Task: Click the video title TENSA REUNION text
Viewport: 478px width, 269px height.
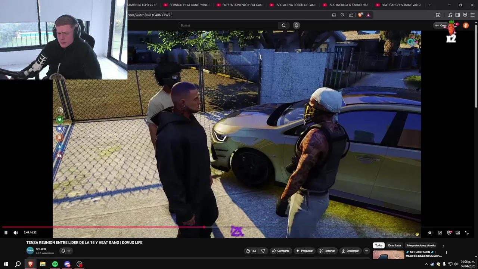Action: (x=84, y=242)
